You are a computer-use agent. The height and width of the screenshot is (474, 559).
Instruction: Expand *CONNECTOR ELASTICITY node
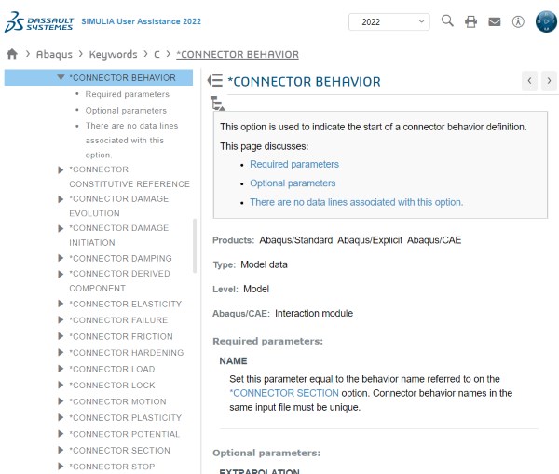tap(61, 304)
